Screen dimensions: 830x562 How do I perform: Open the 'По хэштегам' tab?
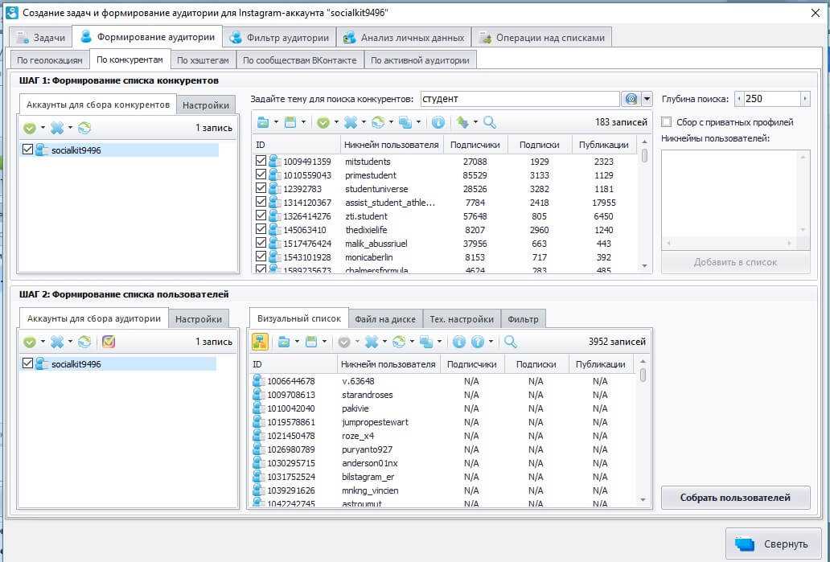click(203, 60)
